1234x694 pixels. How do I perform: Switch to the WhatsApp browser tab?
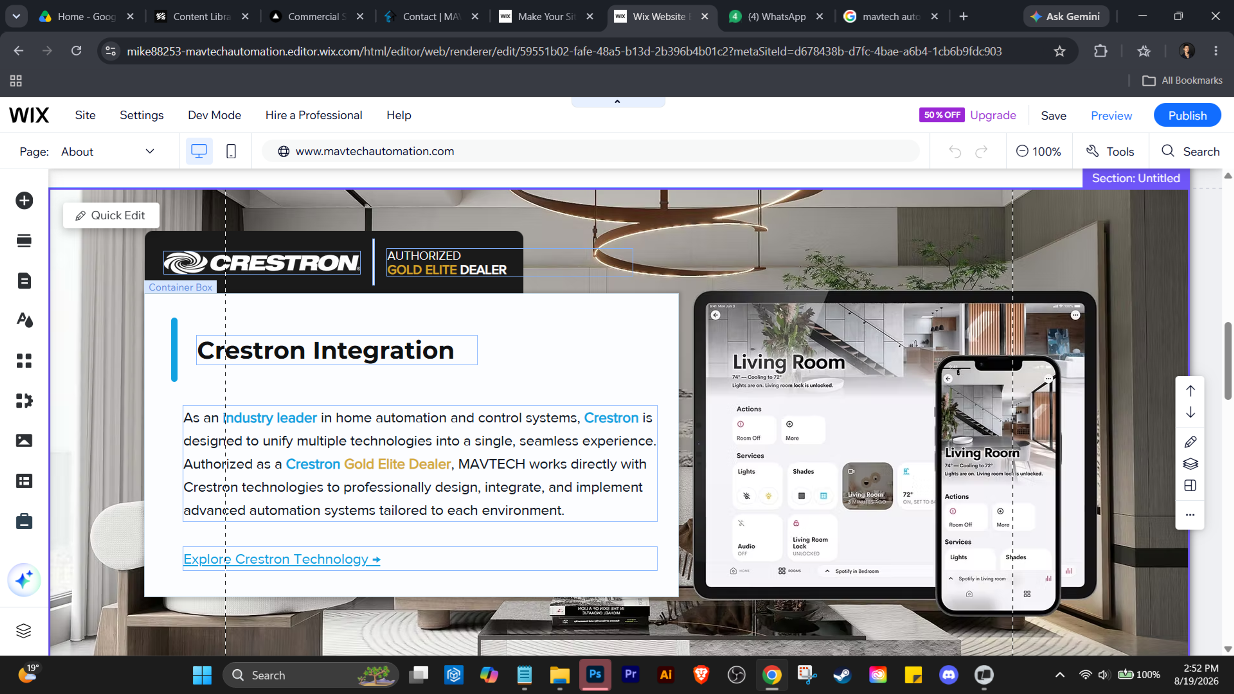click(776, 17)
